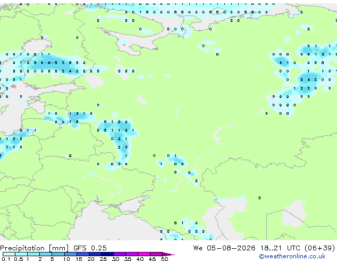
Task: Click the '35' legend scale label
Action: 128,259
